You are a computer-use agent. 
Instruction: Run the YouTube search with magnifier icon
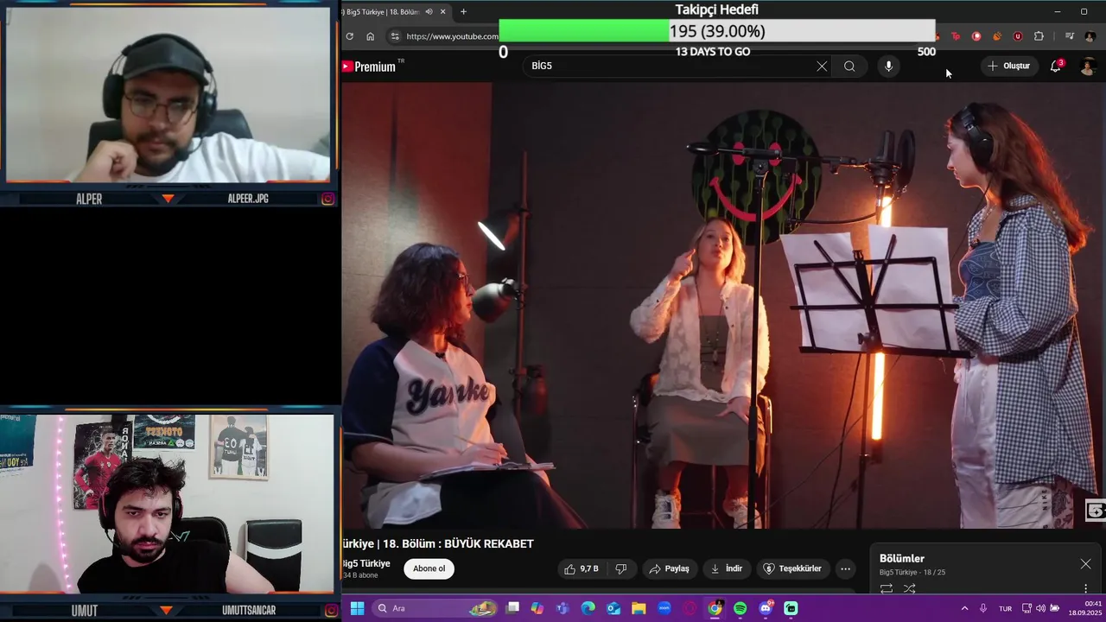(849, 66)
